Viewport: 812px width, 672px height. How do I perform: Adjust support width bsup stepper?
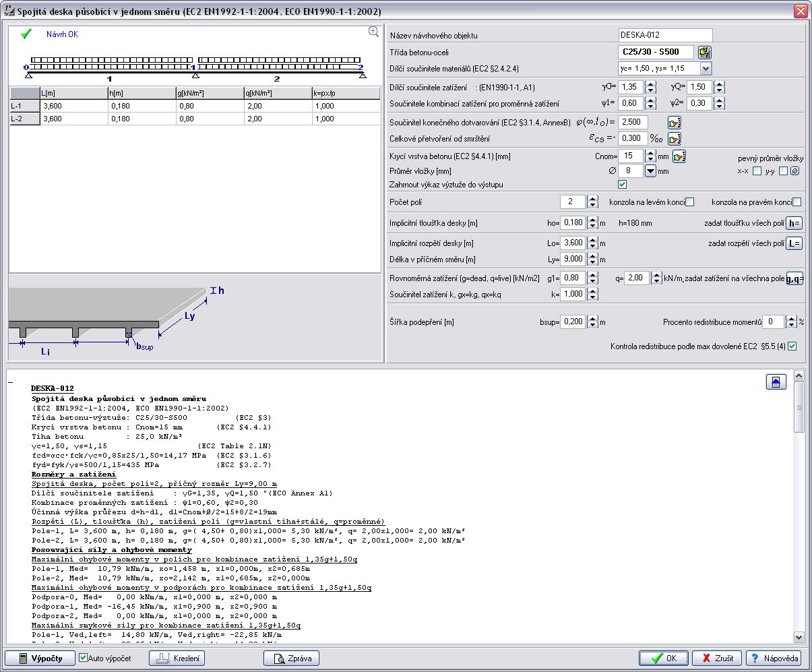592,322
